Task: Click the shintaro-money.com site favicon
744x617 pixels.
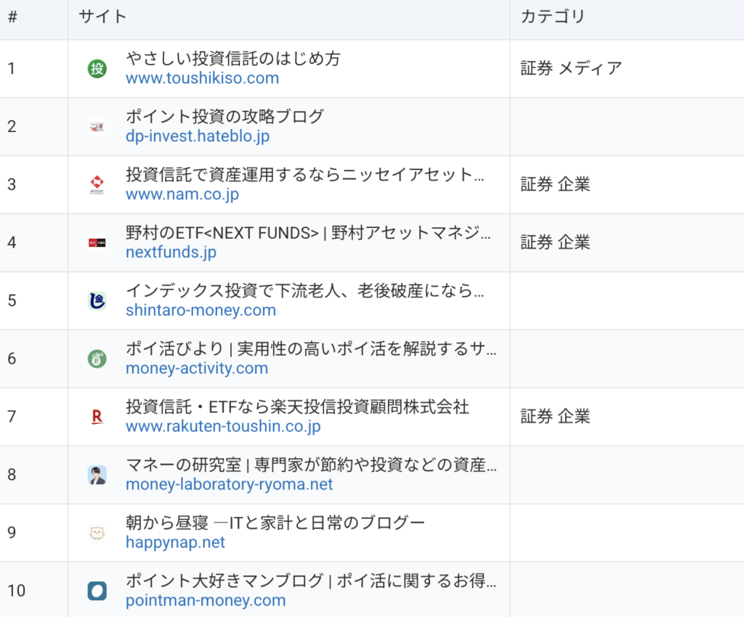Action: (97, 301)
